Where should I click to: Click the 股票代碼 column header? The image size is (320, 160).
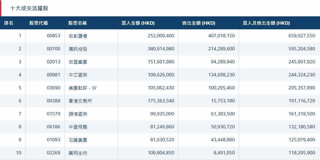pos(38,23)
